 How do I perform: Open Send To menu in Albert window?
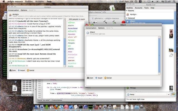[110, 28]
